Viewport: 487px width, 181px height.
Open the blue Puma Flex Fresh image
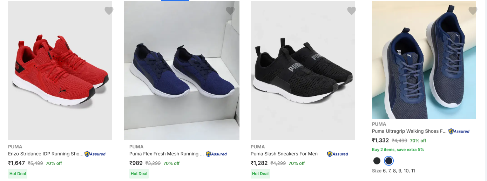[181, 70]
